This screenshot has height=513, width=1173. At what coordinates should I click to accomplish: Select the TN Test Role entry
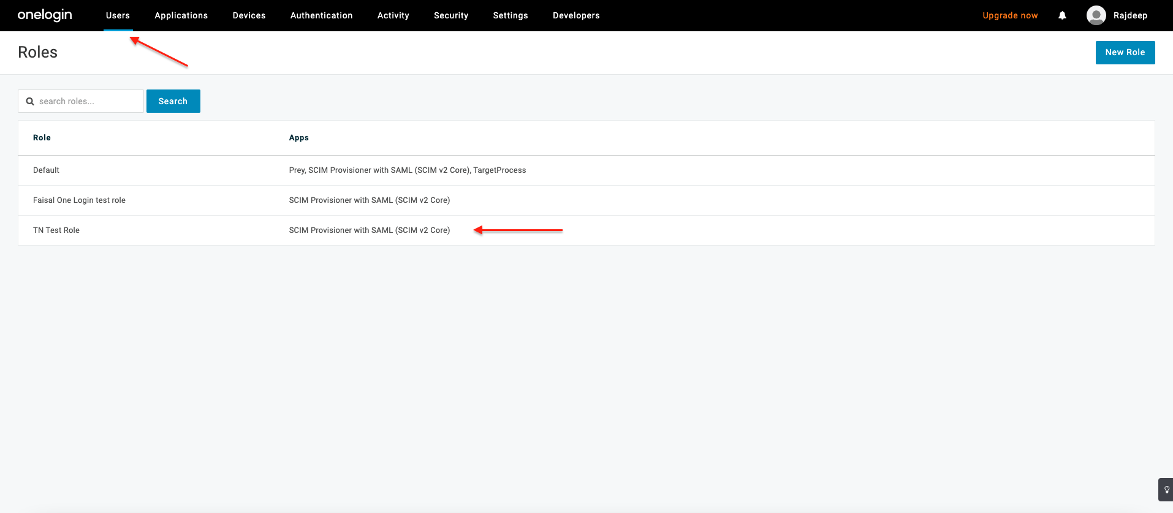pyautogui.click(x=56, y=230)
